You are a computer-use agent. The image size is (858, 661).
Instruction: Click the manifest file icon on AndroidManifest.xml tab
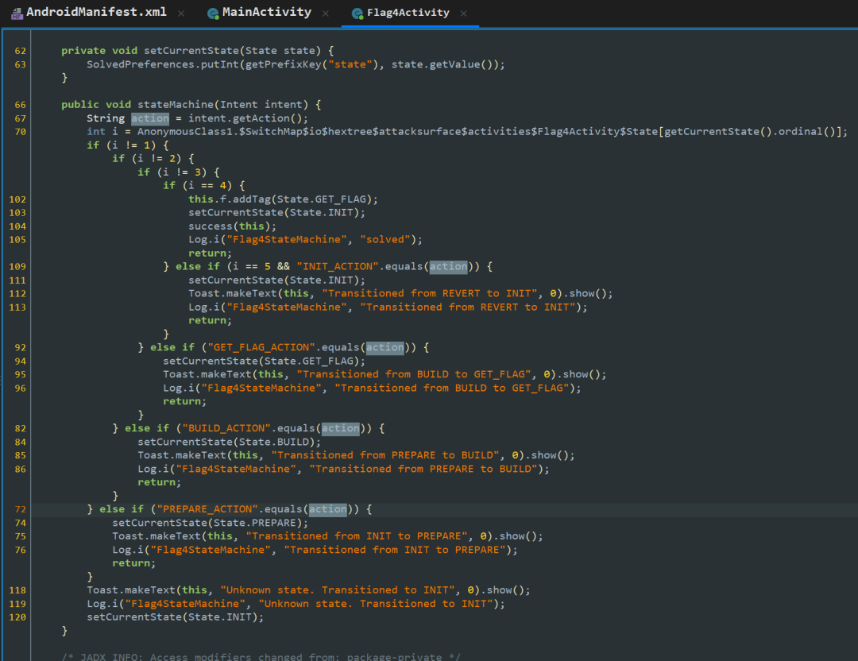17,14
